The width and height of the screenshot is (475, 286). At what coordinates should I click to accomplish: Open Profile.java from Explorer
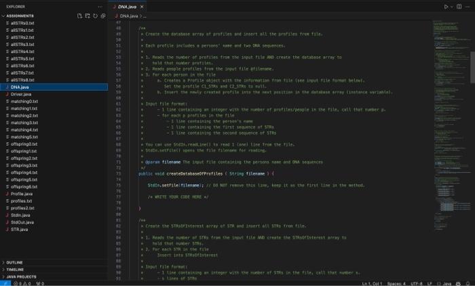(x=54, y=194)
